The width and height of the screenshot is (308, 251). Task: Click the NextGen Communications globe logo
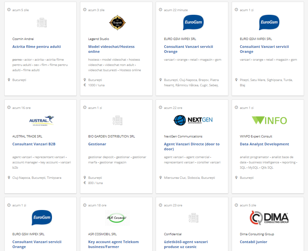193,120
